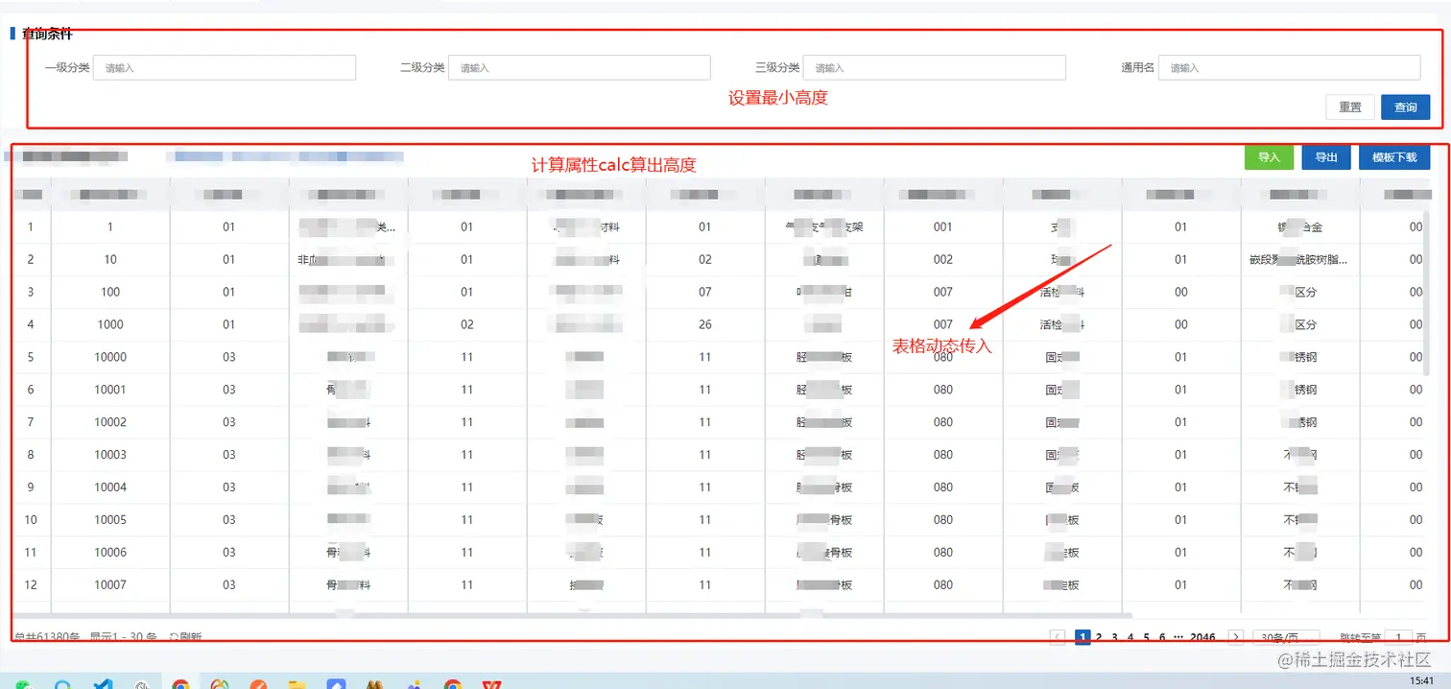Click the total count text 共61380条
Viewport: 1451px width, 689px height.
tap(47, 637)
